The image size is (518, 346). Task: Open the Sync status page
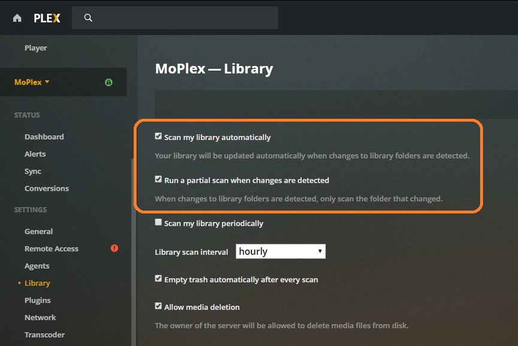coord(33,171)
